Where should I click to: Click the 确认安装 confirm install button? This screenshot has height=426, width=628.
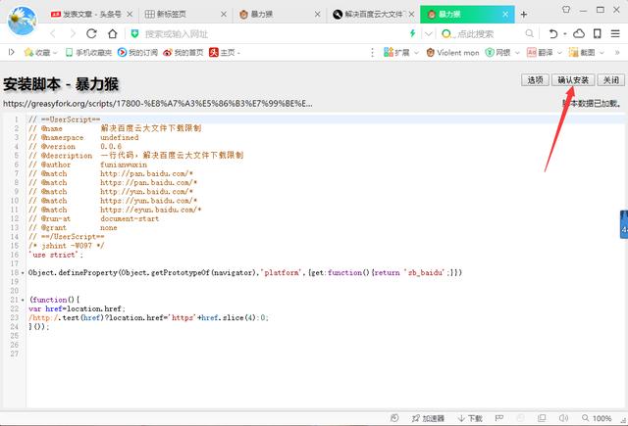pyautogui.click(x=571, y=80)
